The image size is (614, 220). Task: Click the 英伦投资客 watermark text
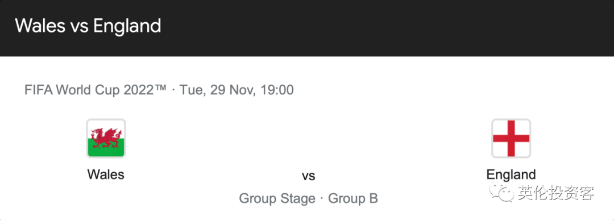pyautogui.click(x=556, y=193)
